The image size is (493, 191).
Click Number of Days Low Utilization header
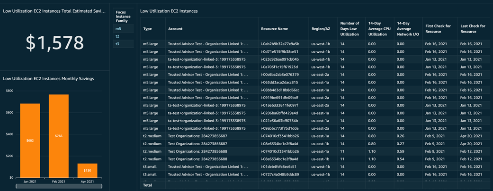[x=350, y=29]
